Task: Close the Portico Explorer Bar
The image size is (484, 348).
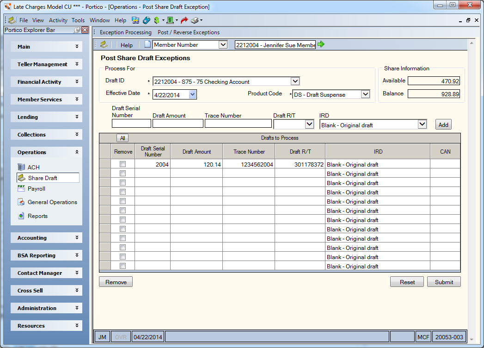Action: pos(85,30)
